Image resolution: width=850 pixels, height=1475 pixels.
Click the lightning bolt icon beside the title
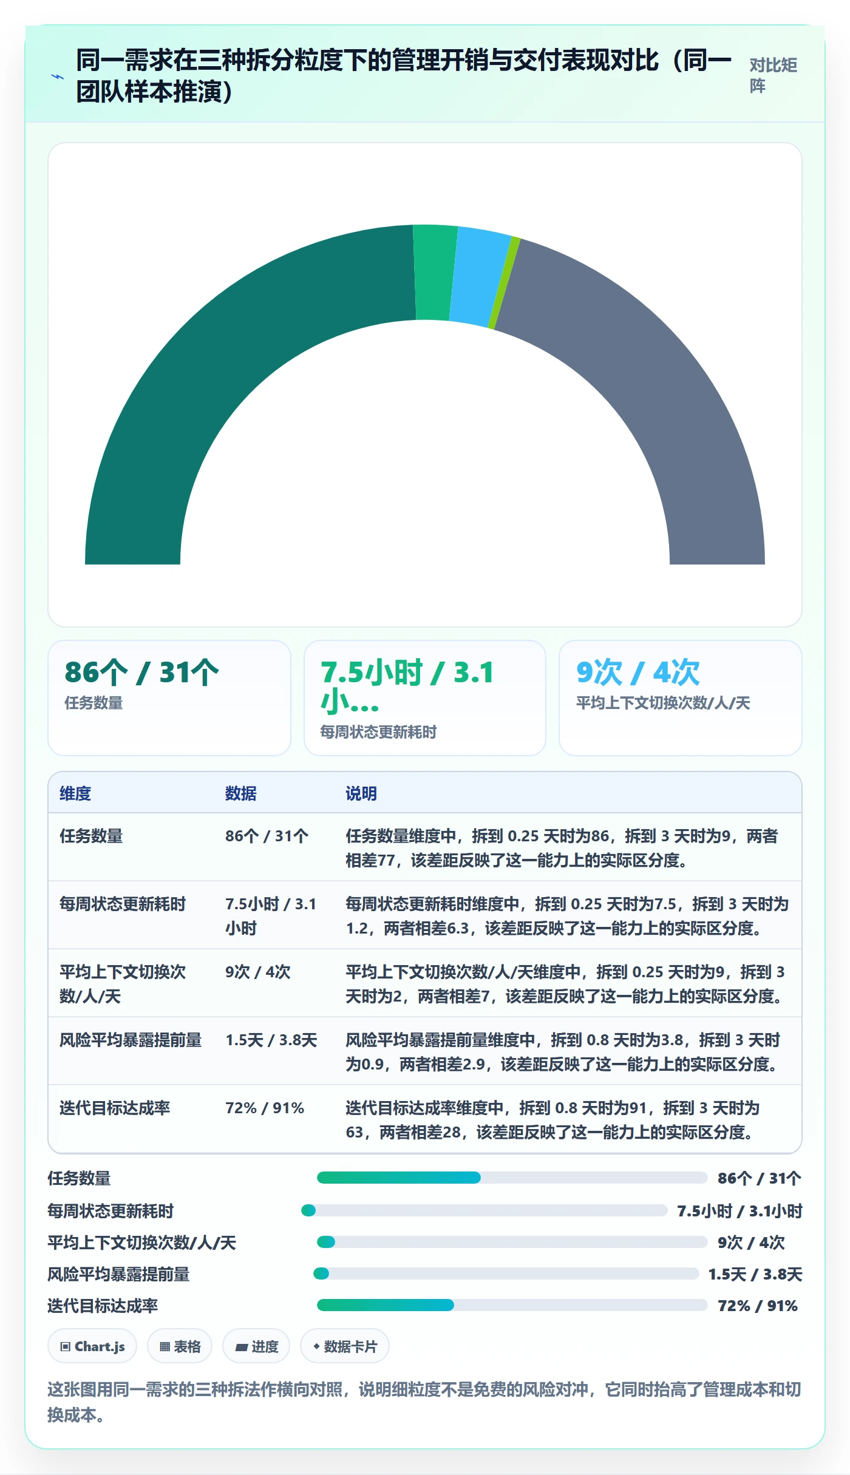point(58,77)
